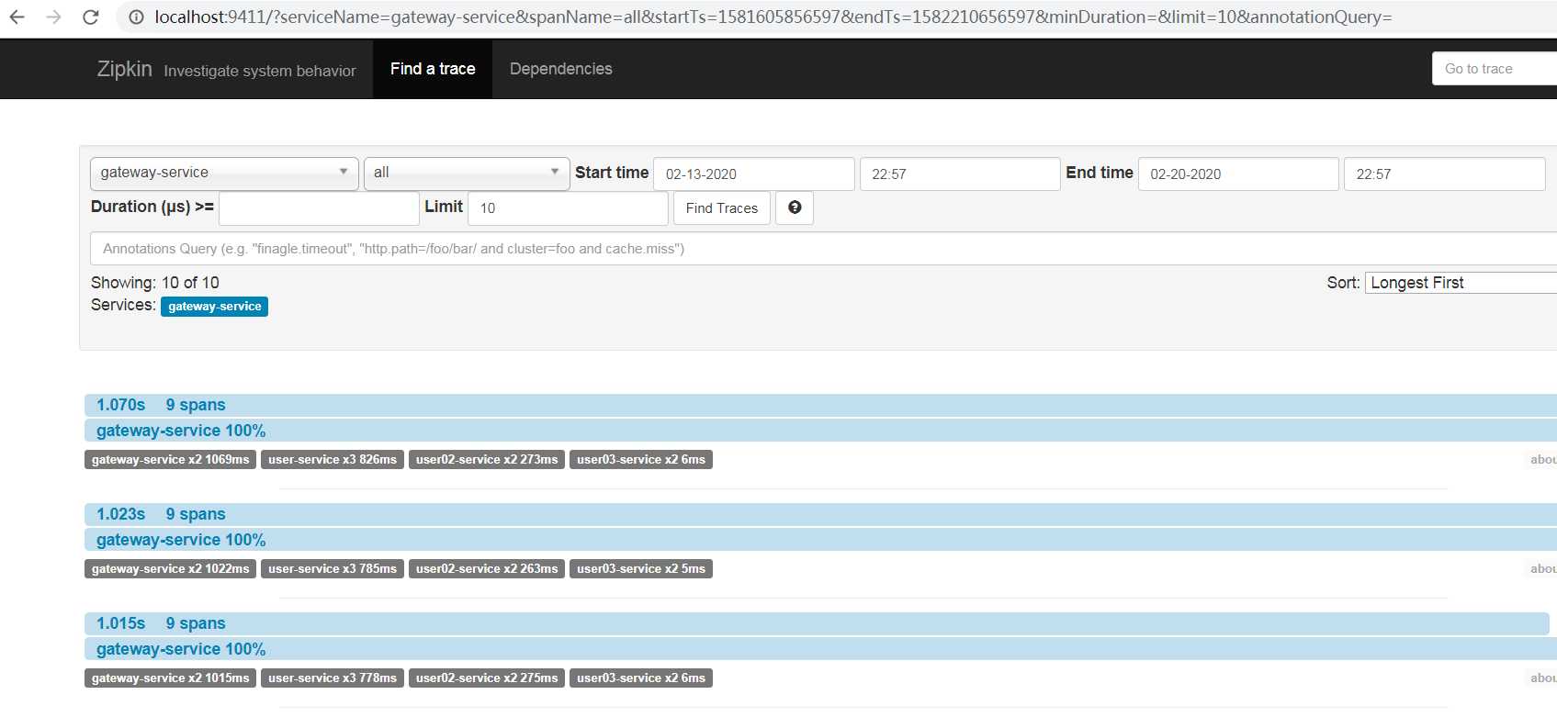1557x717 pixels.
Task: Click the user03-service x2 6ms label in 1.015s trace
Action: coord(641,678)
